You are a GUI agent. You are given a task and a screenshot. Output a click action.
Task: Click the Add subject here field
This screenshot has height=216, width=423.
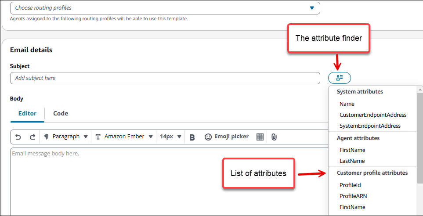coord(165,78)
